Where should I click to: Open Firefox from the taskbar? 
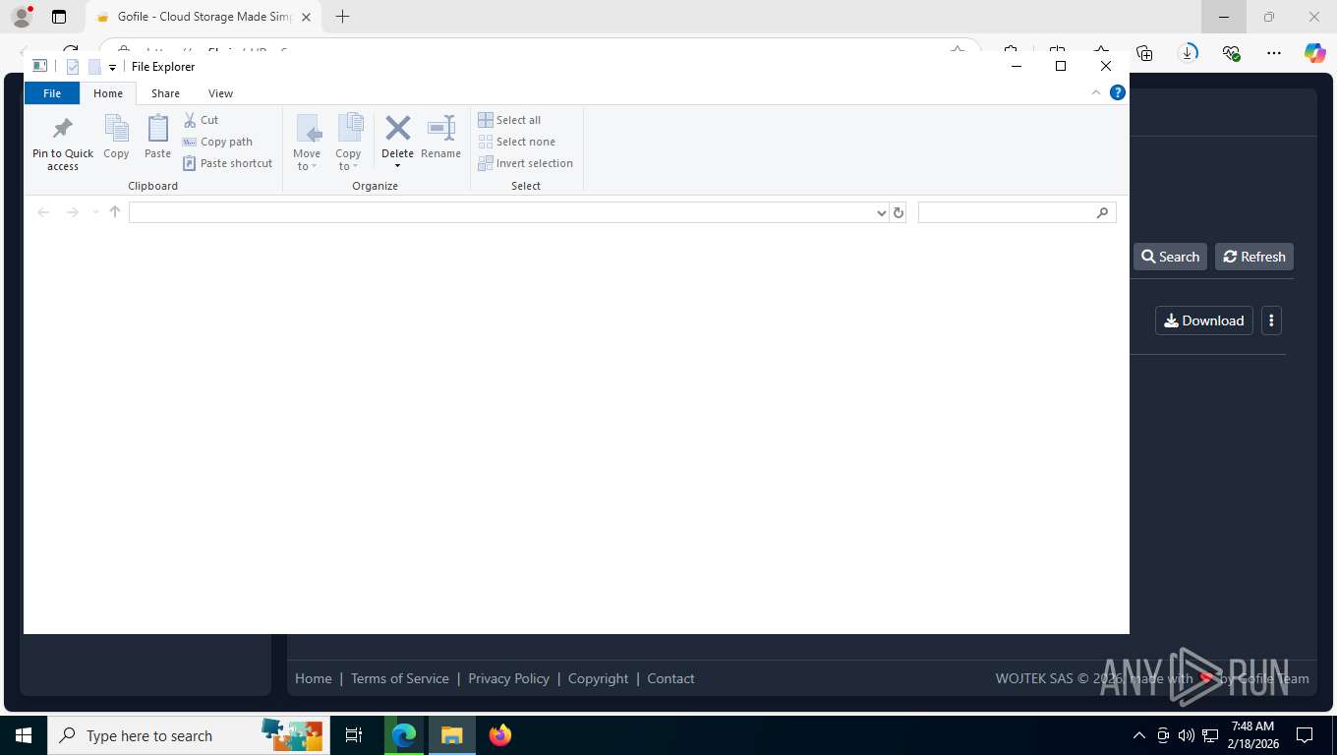500,735
